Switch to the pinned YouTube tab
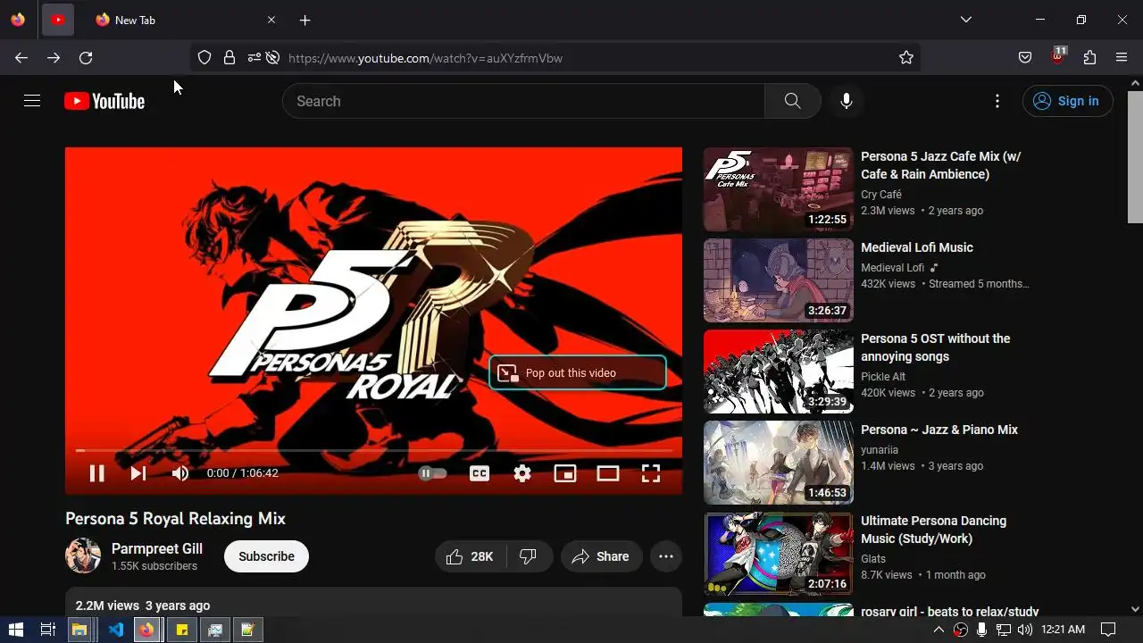This screenshot has height=643, width=1143. [57, 20]
